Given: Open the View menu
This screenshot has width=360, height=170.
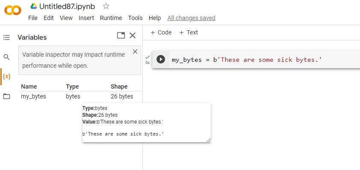Looking at the screenshot, I should click(66, 18).
